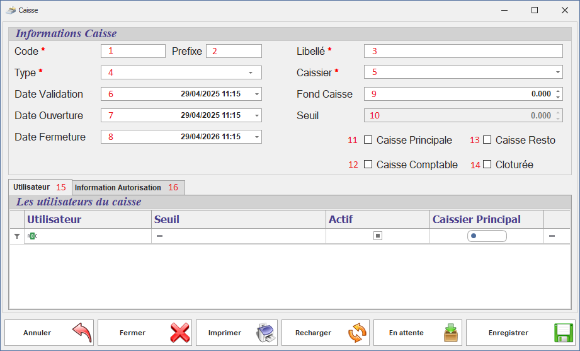The image size is (580, 351).
Task: Sort by the Seuil column header
Action: (238, 219)
